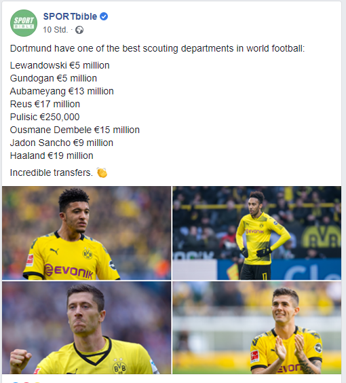Click the 'Jadon Sancho €9 million' line
Viewport: 346px width, 383px height.
point(62,143)
